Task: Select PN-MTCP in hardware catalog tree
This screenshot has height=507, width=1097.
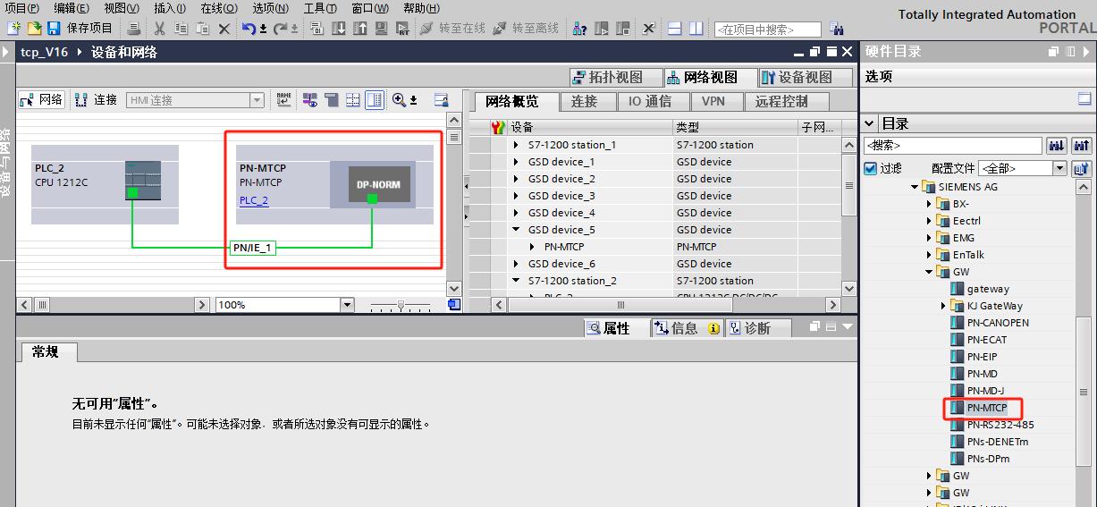Action: [986, 408]
